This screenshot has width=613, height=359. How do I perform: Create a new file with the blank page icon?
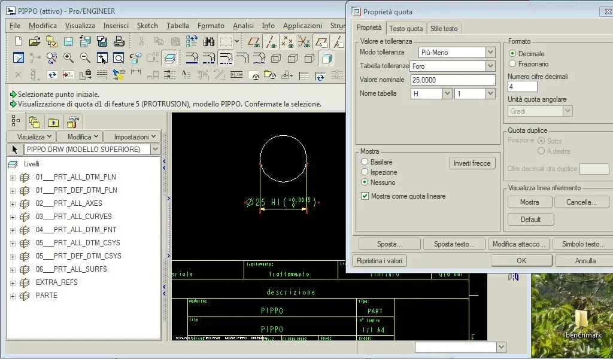tap(19, 41)
